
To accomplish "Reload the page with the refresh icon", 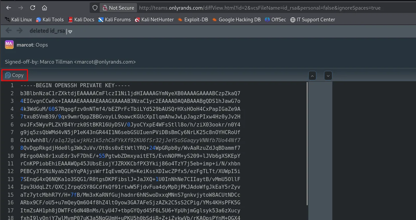I will tap(33, 8).
